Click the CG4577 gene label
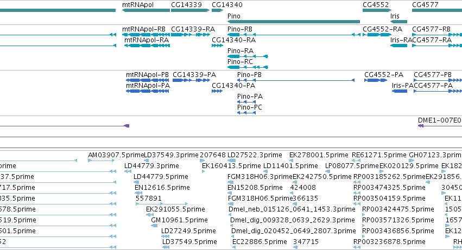The image size is (462, 250). click(425, 5)
